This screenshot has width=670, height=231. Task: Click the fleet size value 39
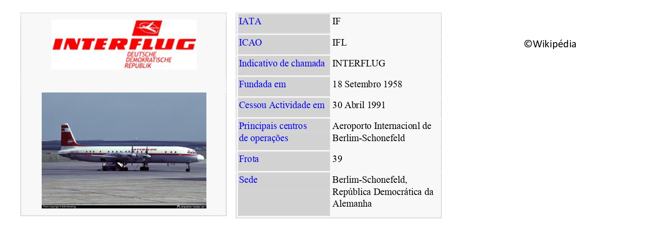pyautogui.click(x=337, y=159)
